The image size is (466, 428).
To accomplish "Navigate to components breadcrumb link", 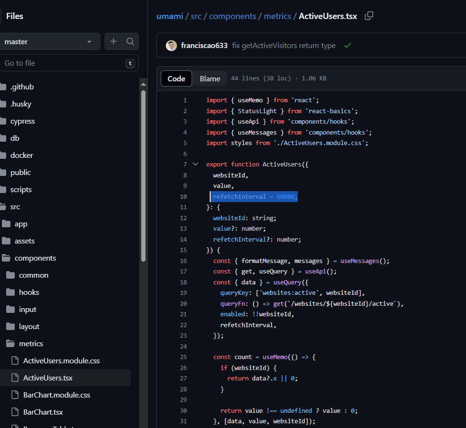I will pos(233,16).
